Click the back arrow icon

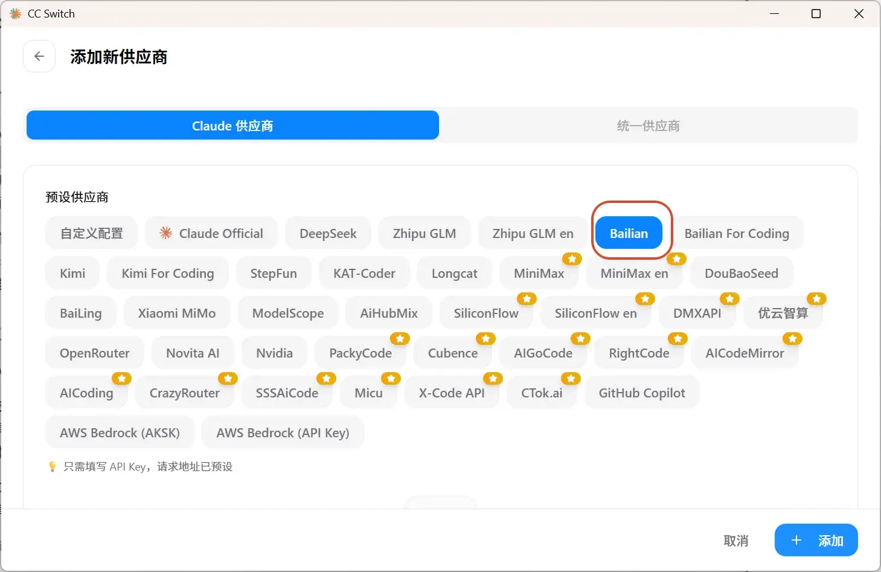39,56
